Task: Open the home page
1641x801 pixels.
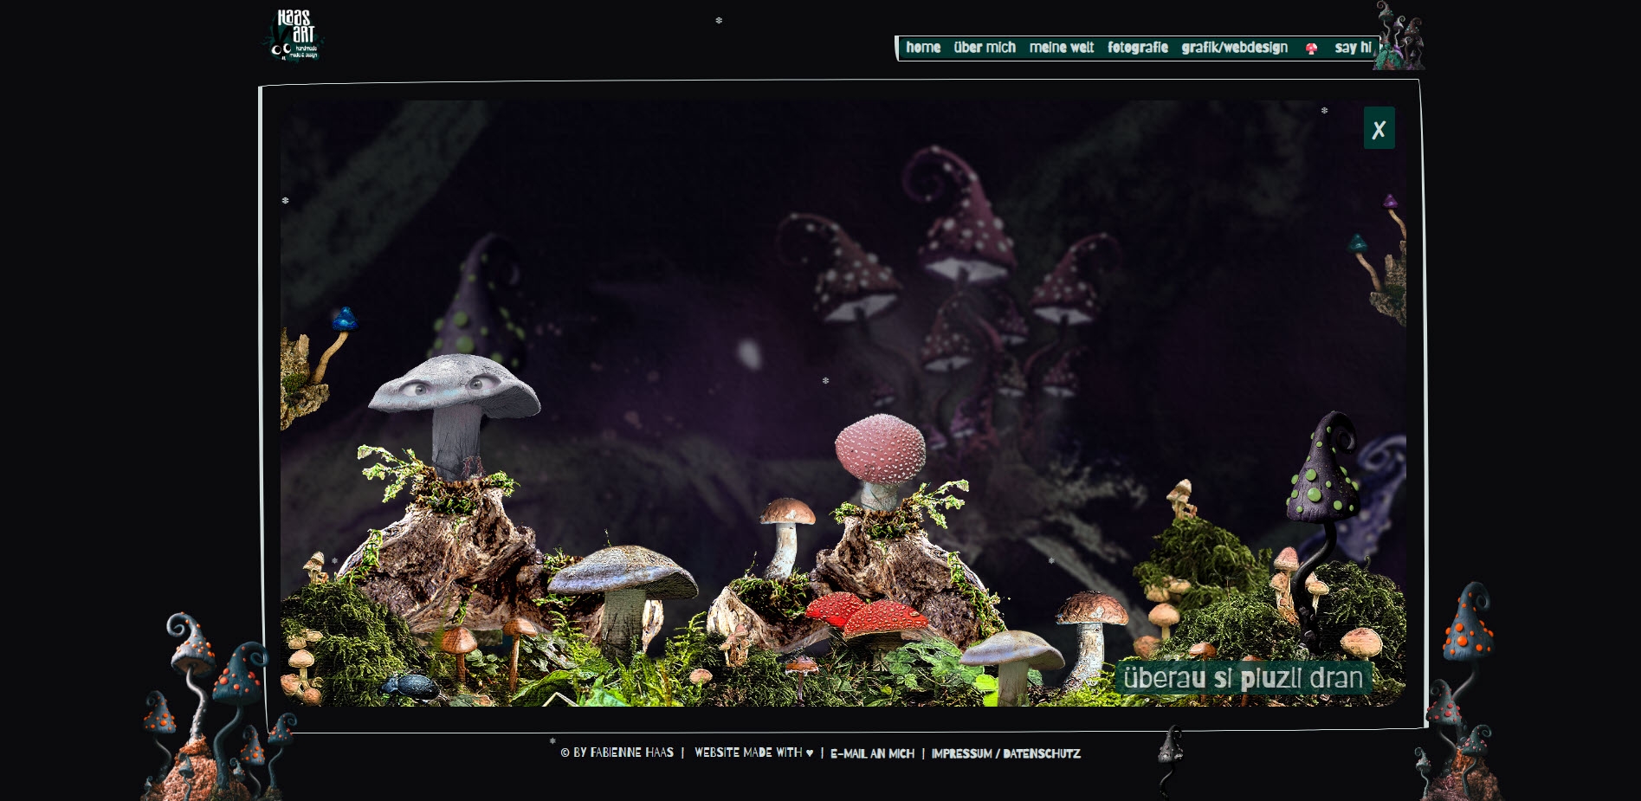Action: 923,48
